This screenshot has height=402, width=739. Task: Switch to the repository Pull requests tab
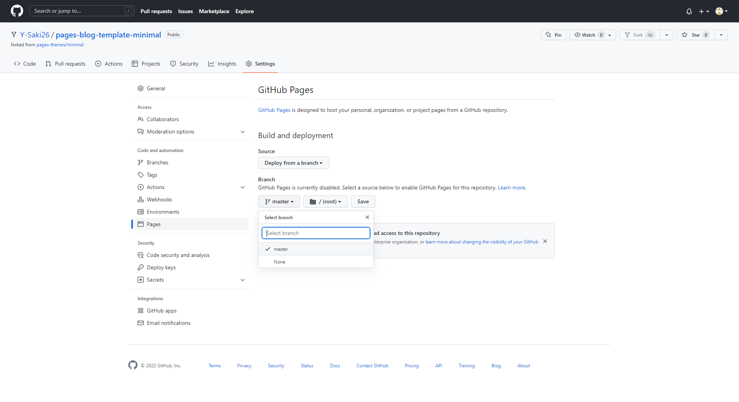click(65, 64)
